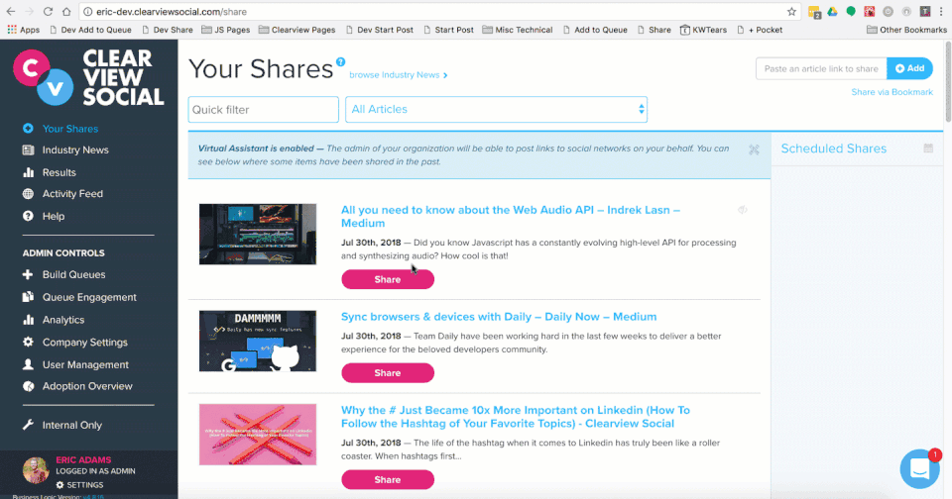Open the Results page
This screenshot has height=499, width=952.
tap(59, 172)
